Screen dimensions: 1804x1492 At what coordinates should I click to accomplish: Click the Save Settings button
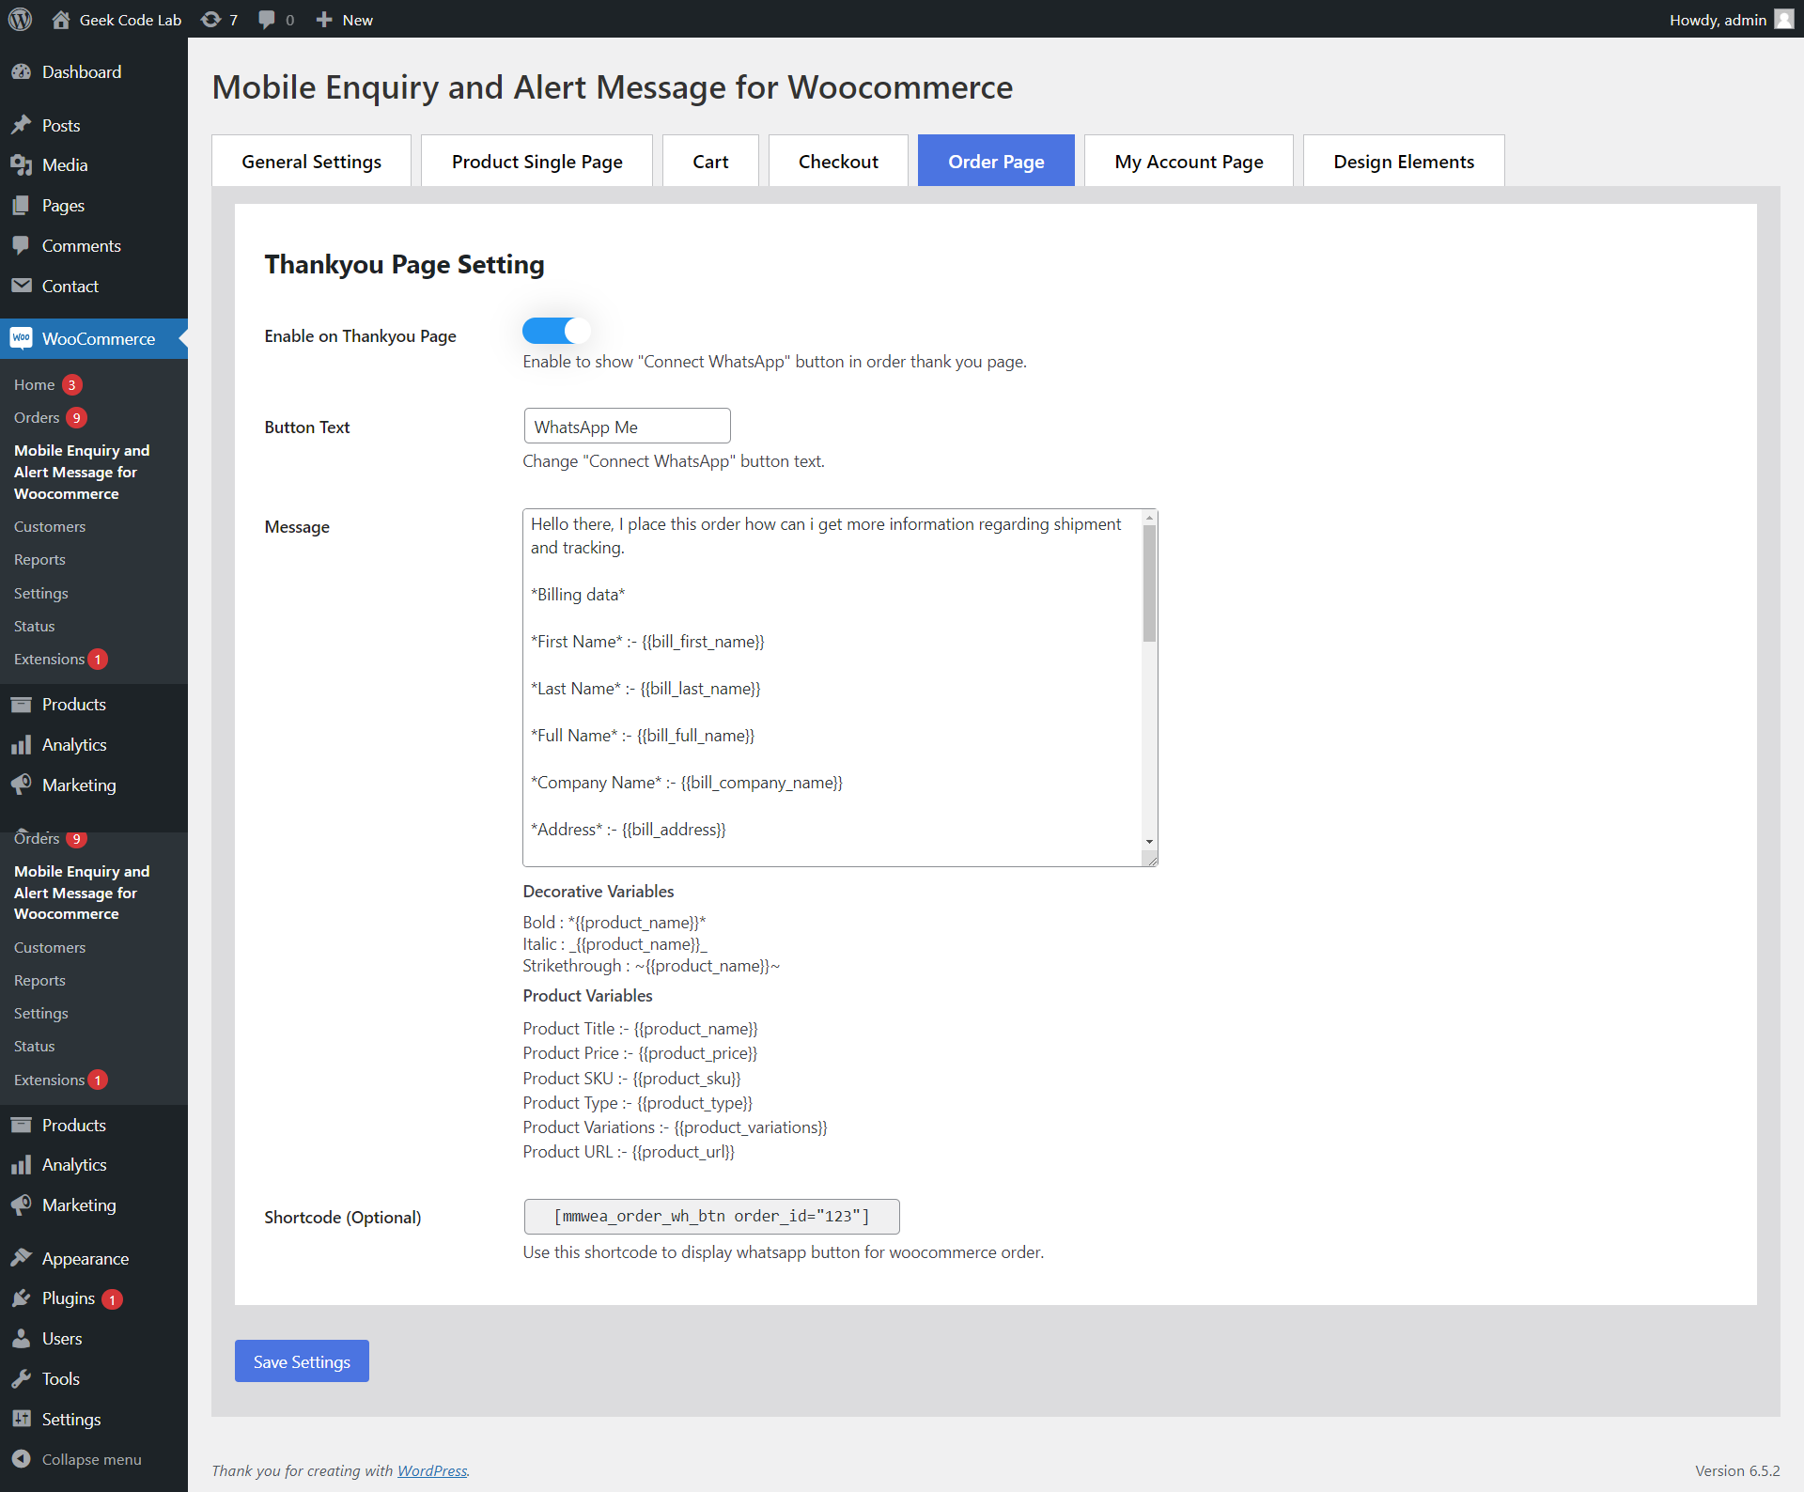pyautogui.click(x=302, y=1361)
